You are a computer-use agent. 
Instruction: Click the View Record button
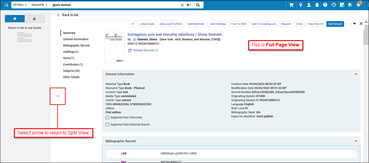pos(316,24)
